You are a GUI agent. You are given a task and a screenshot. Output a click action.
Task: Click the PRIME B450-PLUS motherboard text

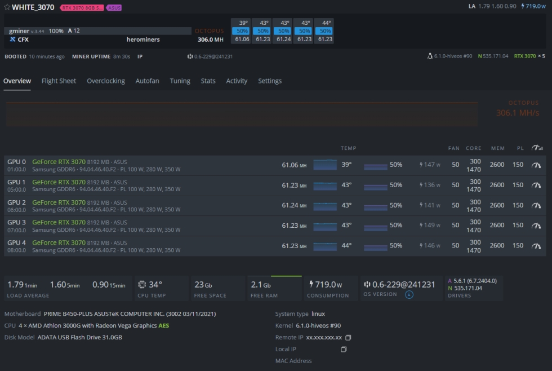click(x=130, y=314)
